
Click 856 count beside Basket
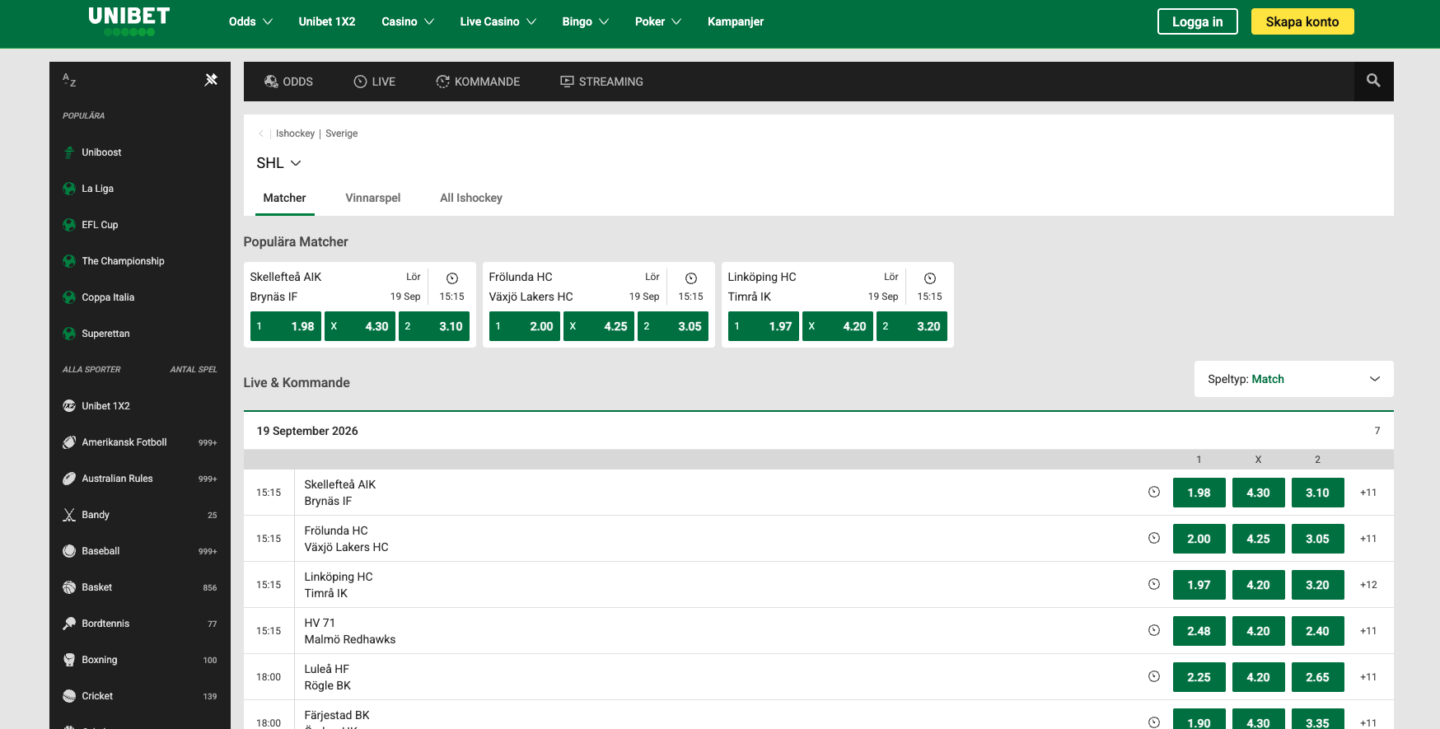point(210,588)
